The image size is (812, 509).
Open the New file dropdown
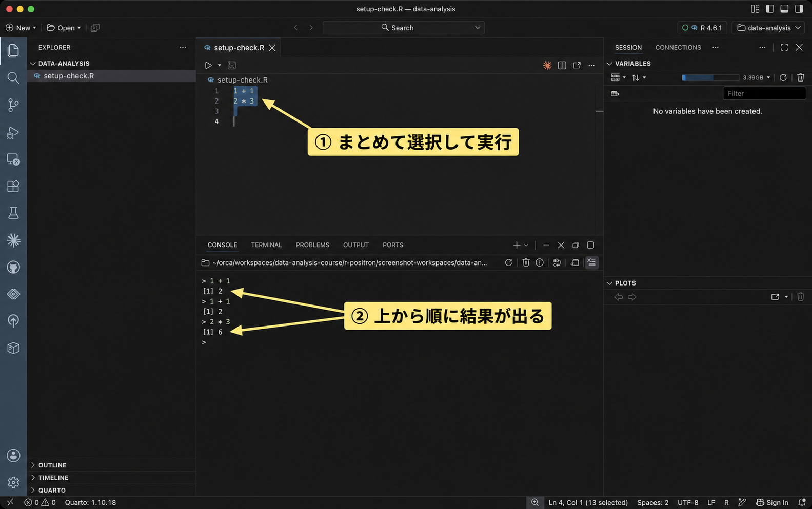(x=21, y=28)
